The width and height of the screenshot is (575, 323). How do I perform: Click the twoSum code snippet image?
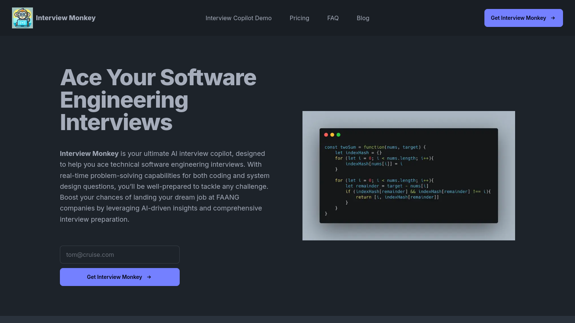(408, 176)
